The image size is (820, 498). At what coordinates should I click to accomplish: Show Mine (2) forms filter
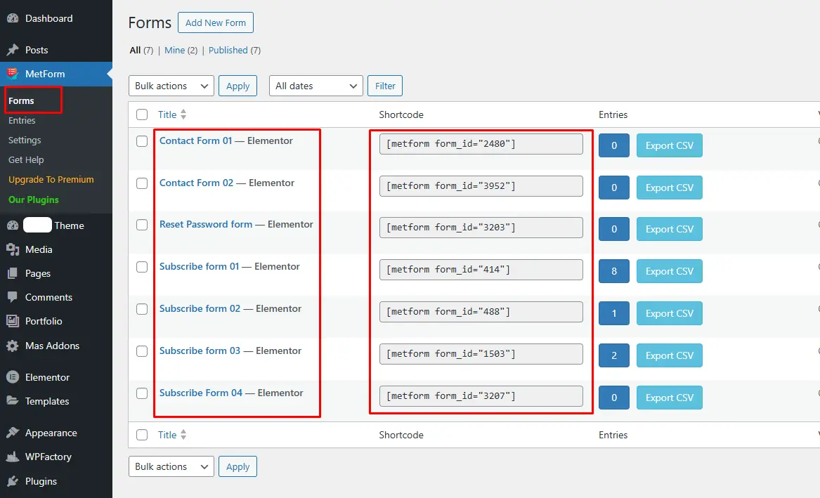pyautogui.click(x=181, y=50)
